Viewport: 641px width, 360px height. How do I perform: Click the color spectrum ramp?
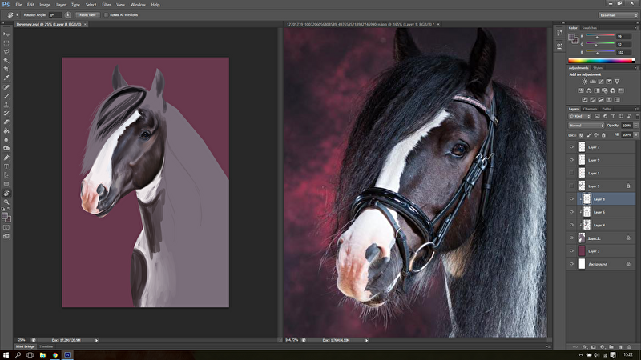point(601,61)
